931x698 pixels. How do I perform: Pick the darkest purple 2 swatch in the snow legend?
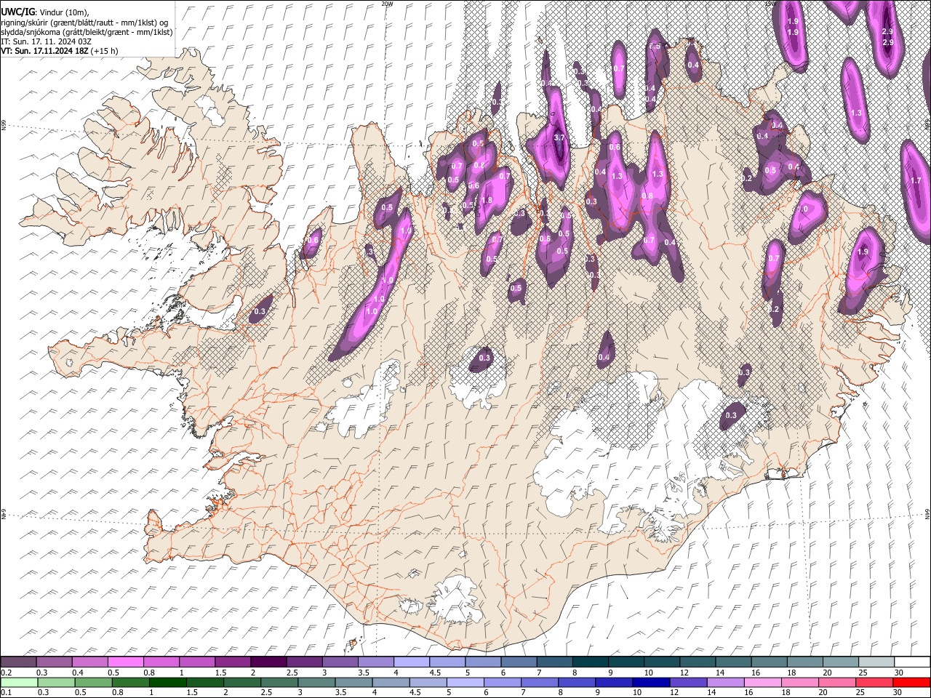(x=268, y=662)
